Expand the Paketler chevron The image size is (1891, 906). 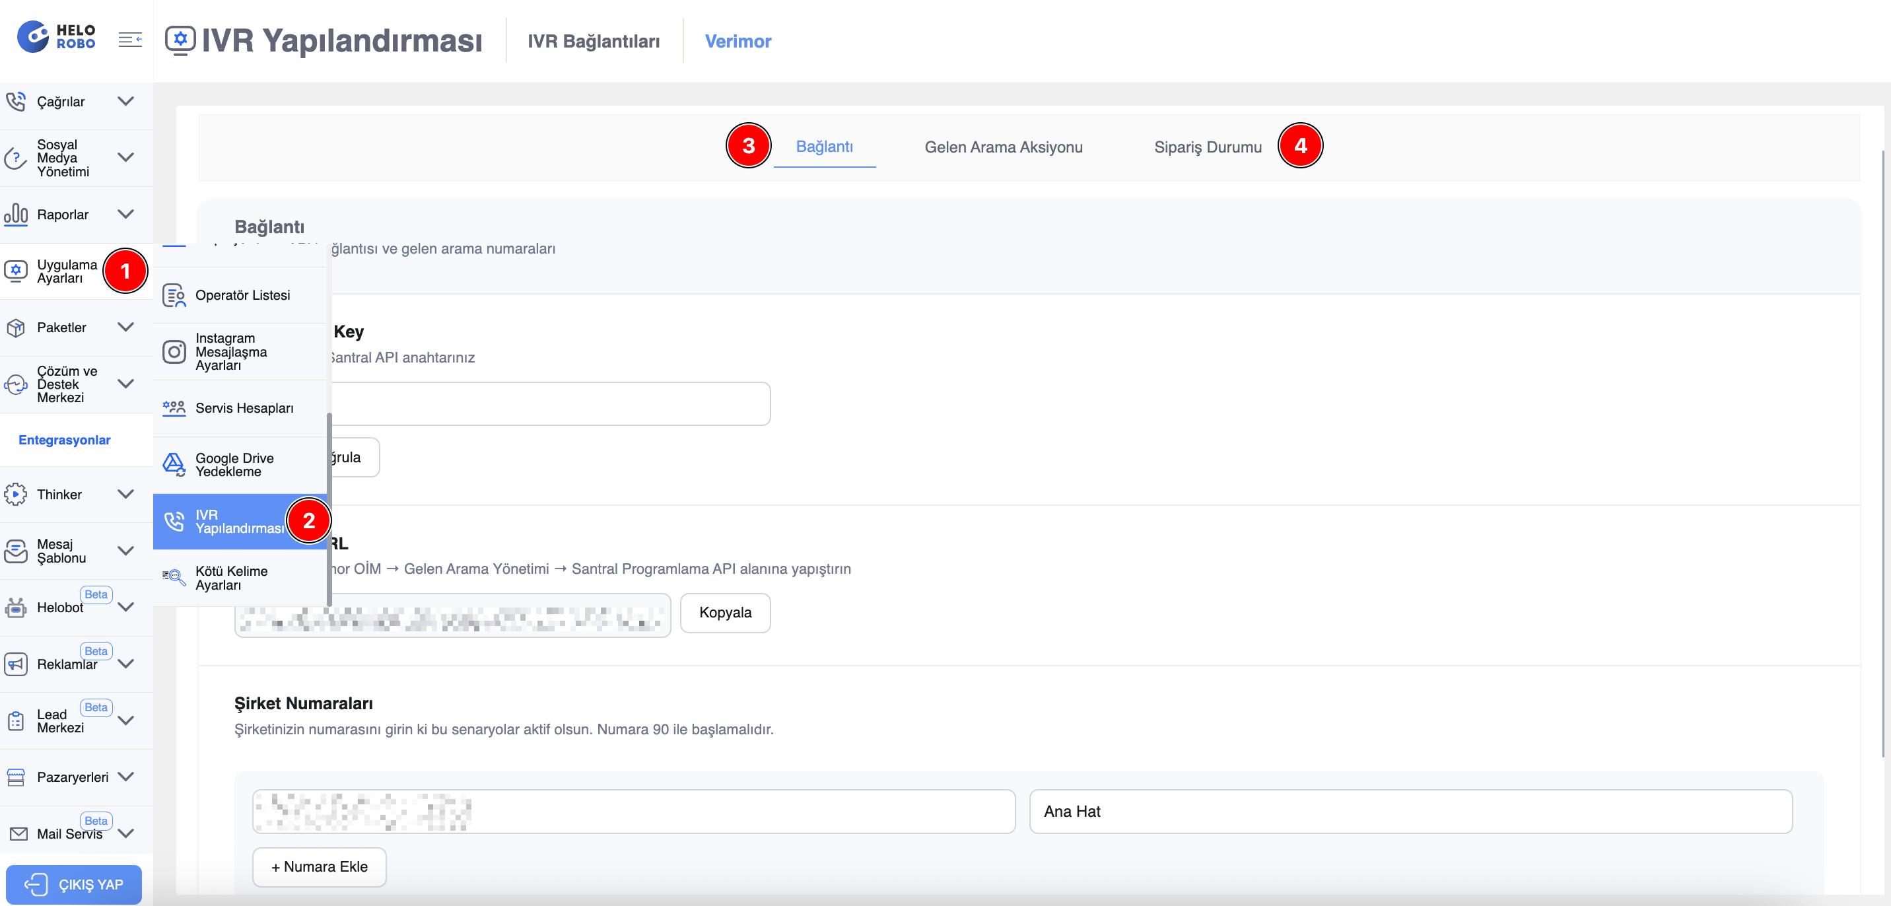pos(126,328)
